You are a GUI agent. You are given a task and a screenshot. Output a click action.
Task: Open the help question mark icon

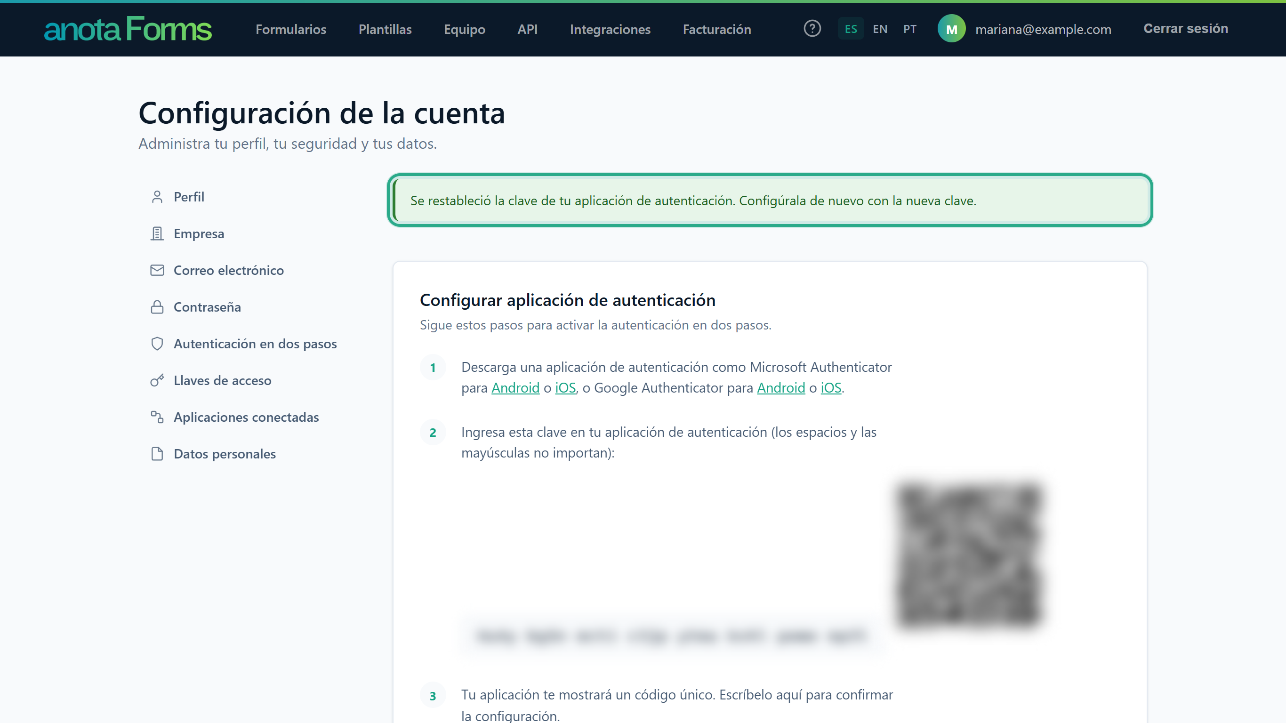[812, 28]
